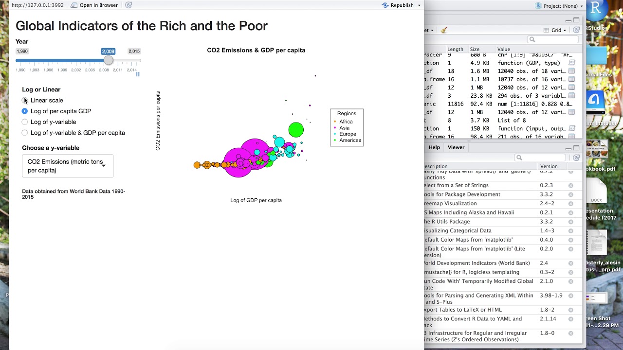Click the Republish button
The image size is (623, 350).
pyautogui.click(x=398, y=5)
